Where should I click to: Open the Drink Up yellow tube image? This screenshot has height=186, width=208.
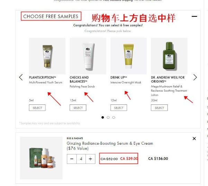129,56
